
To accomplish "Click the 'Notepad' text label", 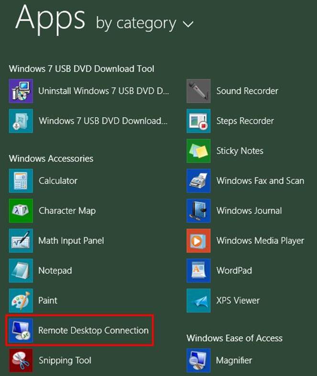I will tap(55, 271).
